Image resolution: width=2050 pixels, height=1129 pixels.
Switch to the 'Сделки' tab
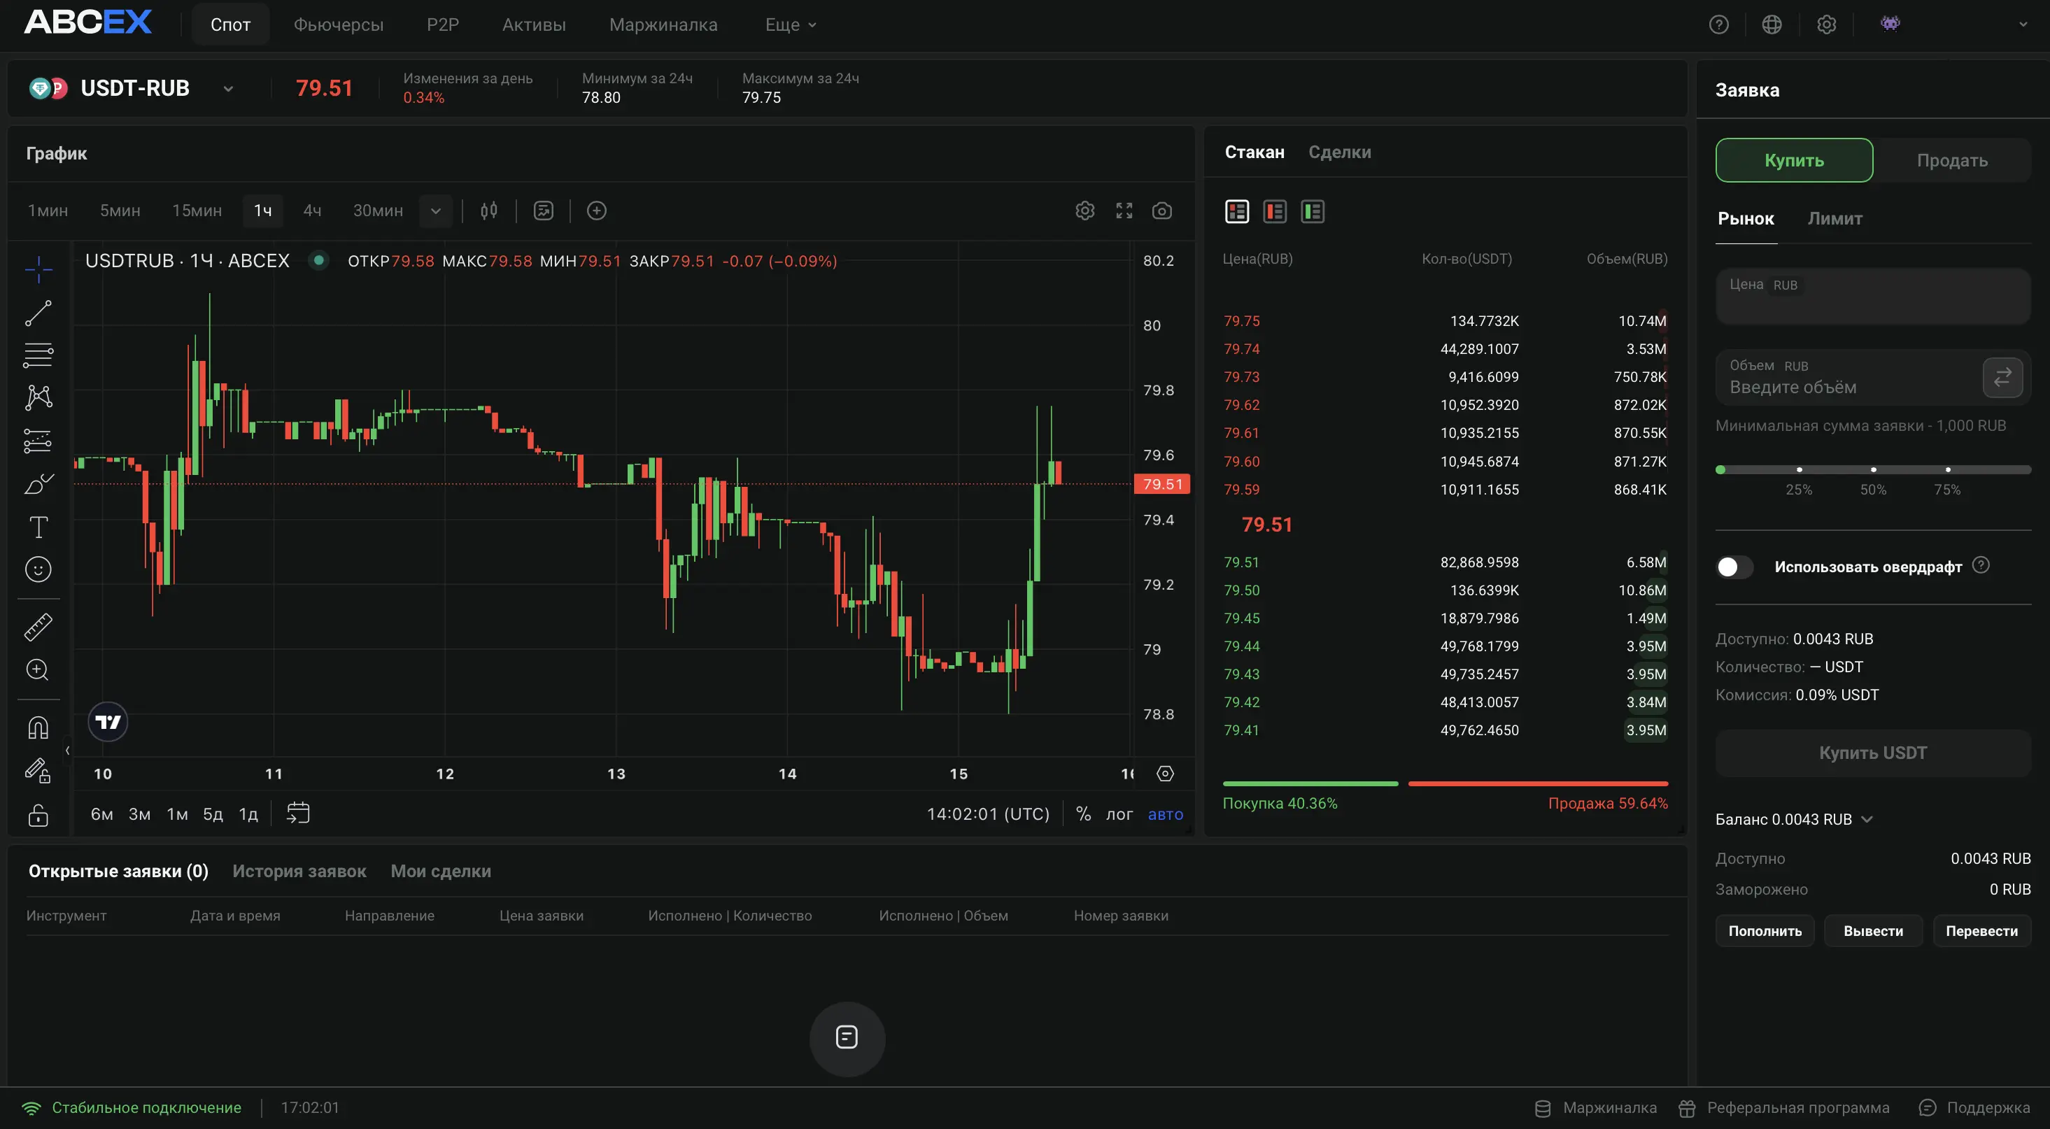[1339, 152]
